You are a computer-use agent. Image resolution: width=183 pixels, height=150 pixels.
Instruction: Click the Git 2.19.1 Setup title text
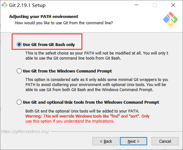tap(27, 5)
